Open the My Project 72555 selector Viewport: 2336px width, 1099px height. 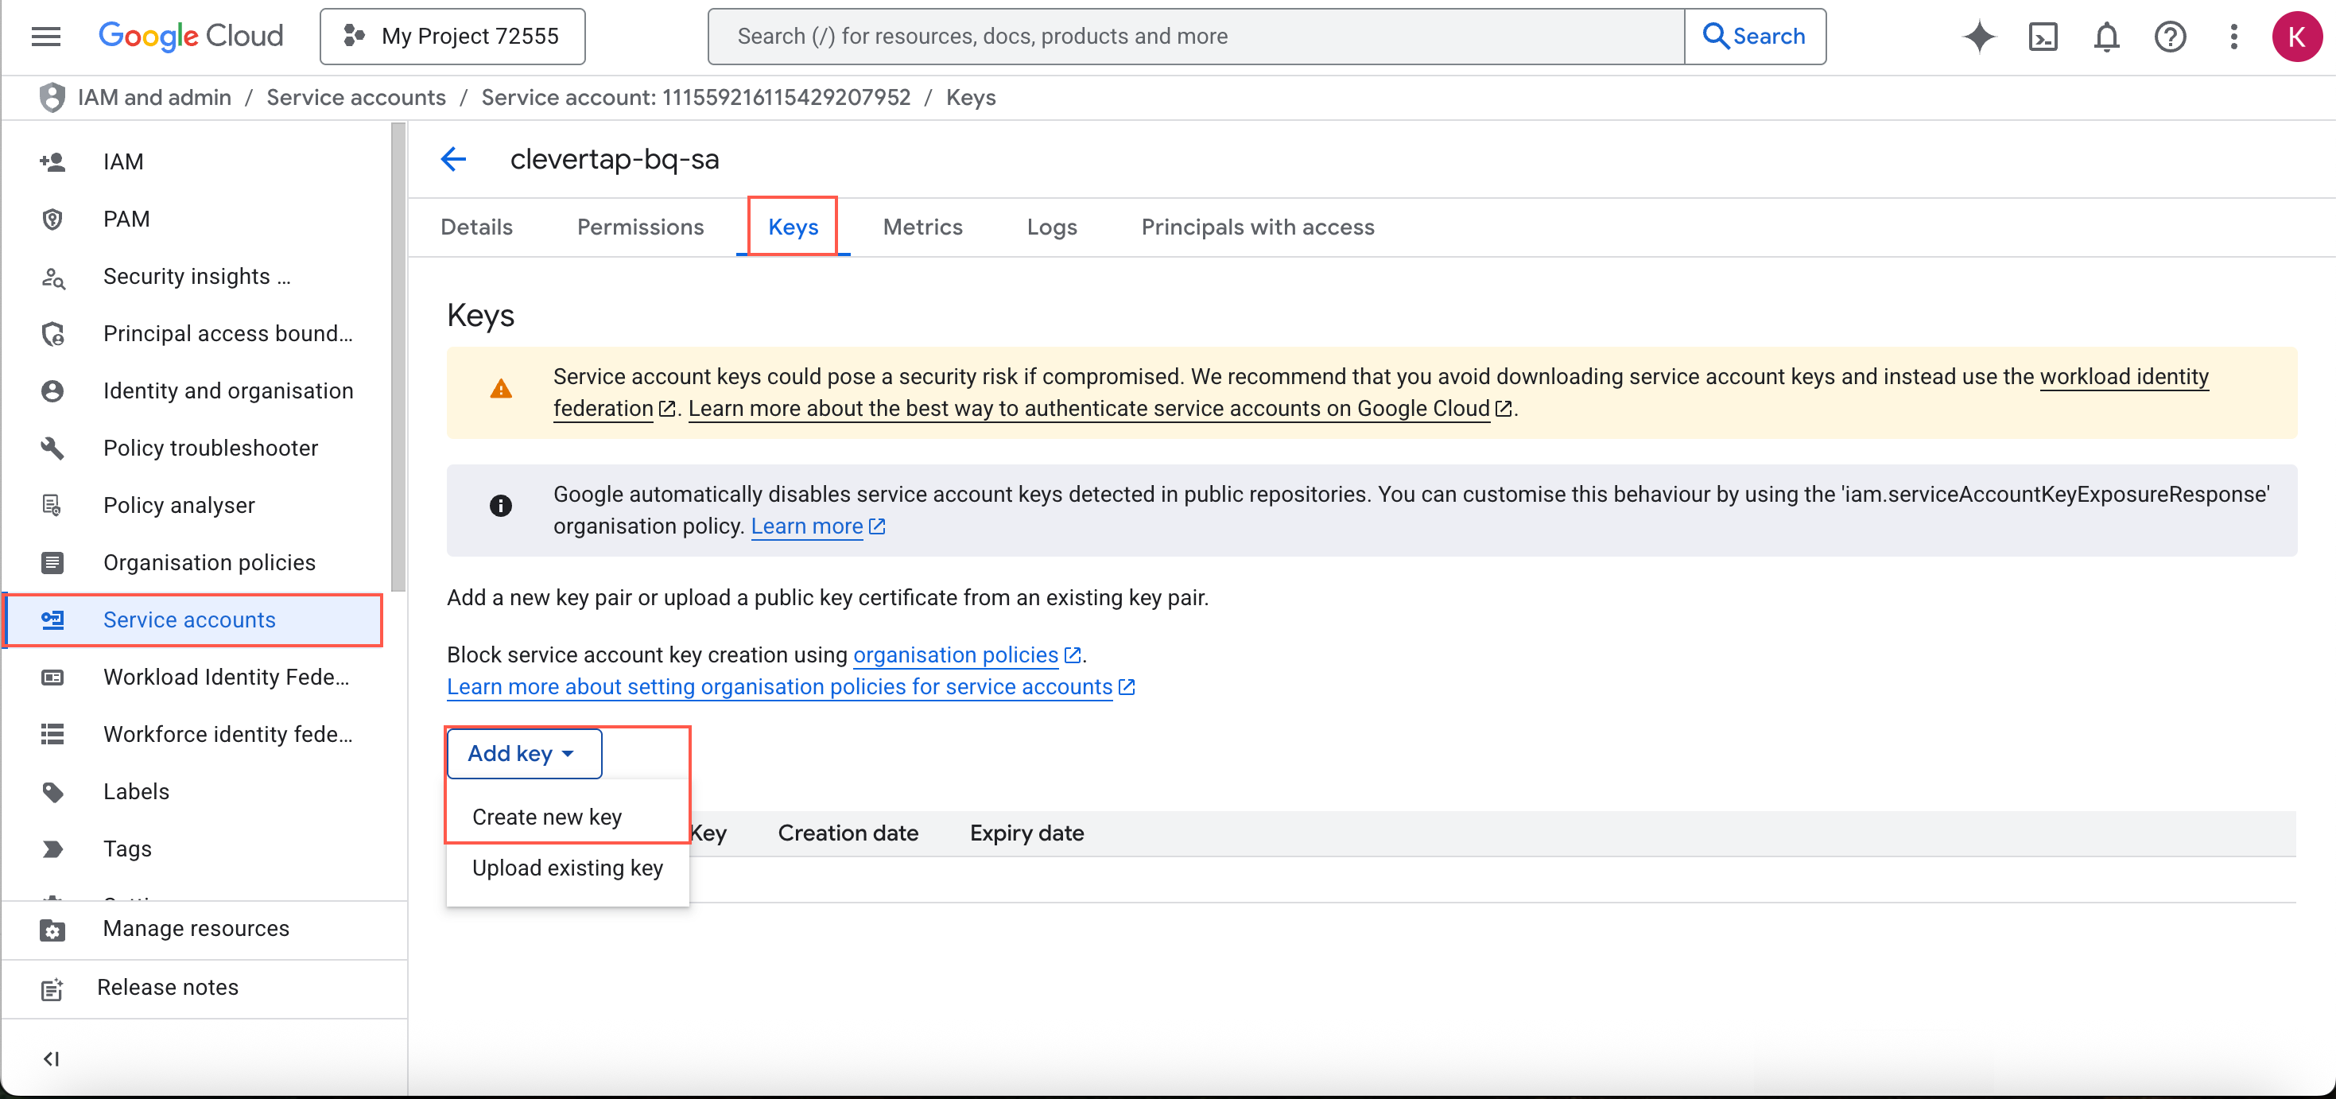(x=452, y=37)
